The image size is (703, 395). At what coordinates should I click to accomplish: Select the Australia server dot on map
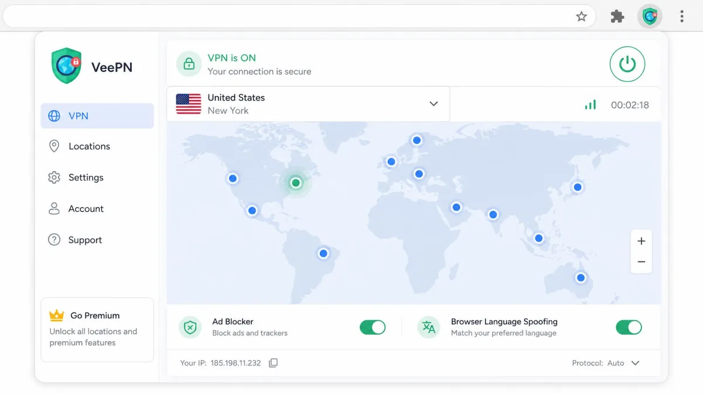(581, 278)
